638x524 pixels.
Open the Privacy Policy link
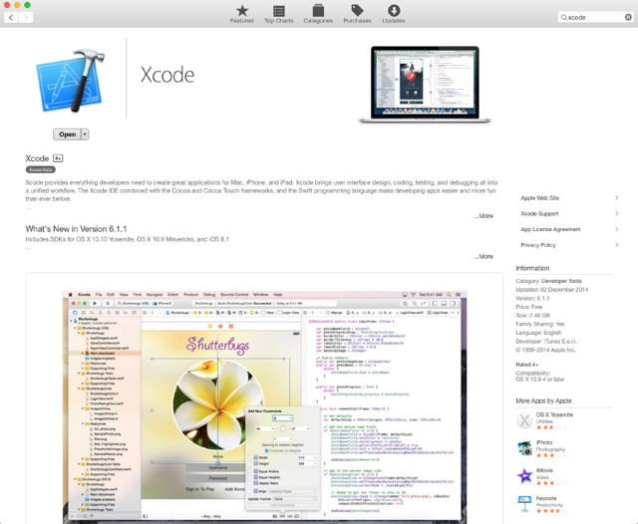click(x=538, y=245)
